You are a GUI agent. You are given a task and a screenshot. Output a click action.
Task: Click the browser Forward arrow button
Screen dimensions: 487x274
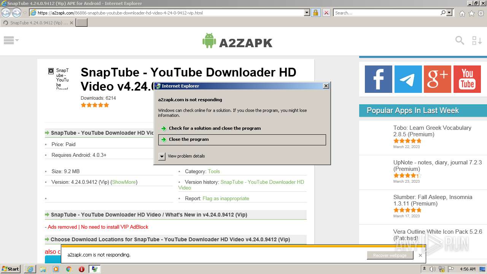click(x=16, y=13)
